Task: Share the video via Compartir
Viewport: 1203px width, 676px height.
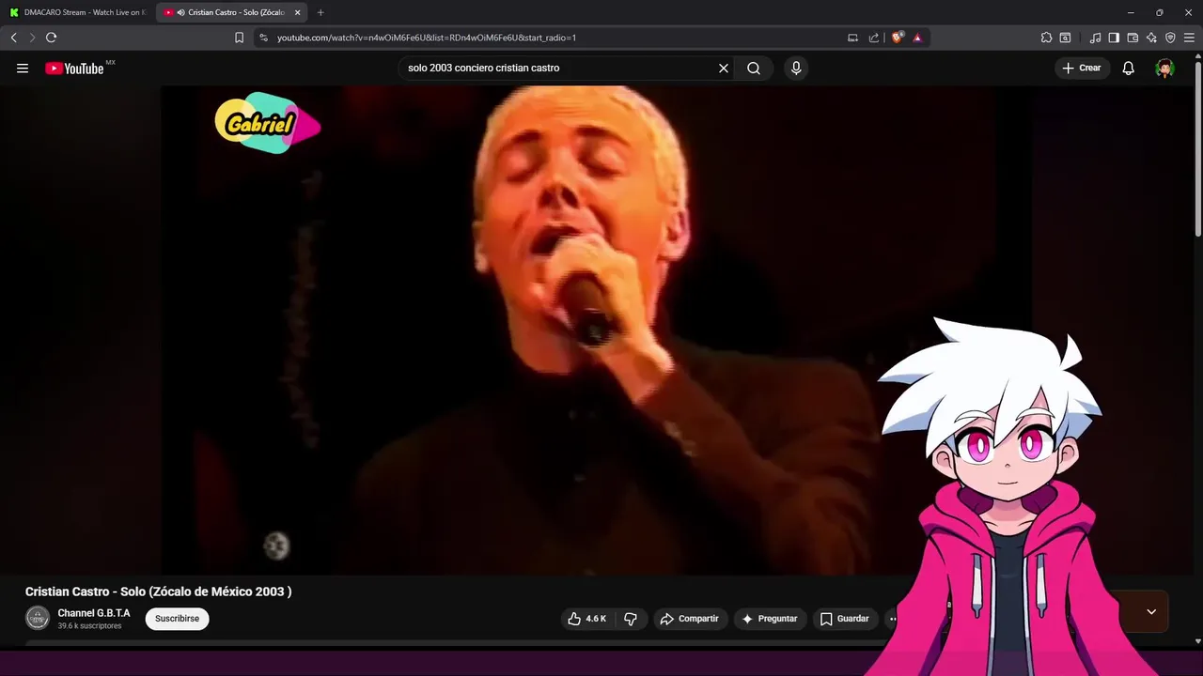Action: click(690, 619)
